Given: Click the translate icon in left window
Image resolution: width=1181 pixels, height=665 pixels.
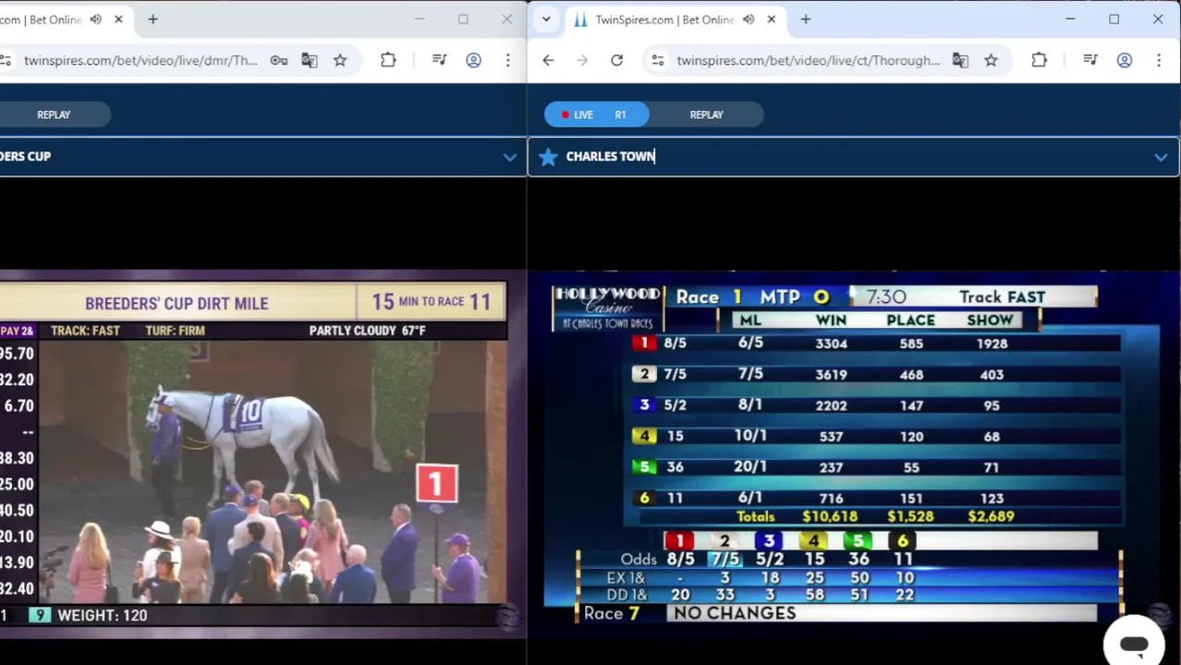Looking at the screenshot, I should (310, 60).
